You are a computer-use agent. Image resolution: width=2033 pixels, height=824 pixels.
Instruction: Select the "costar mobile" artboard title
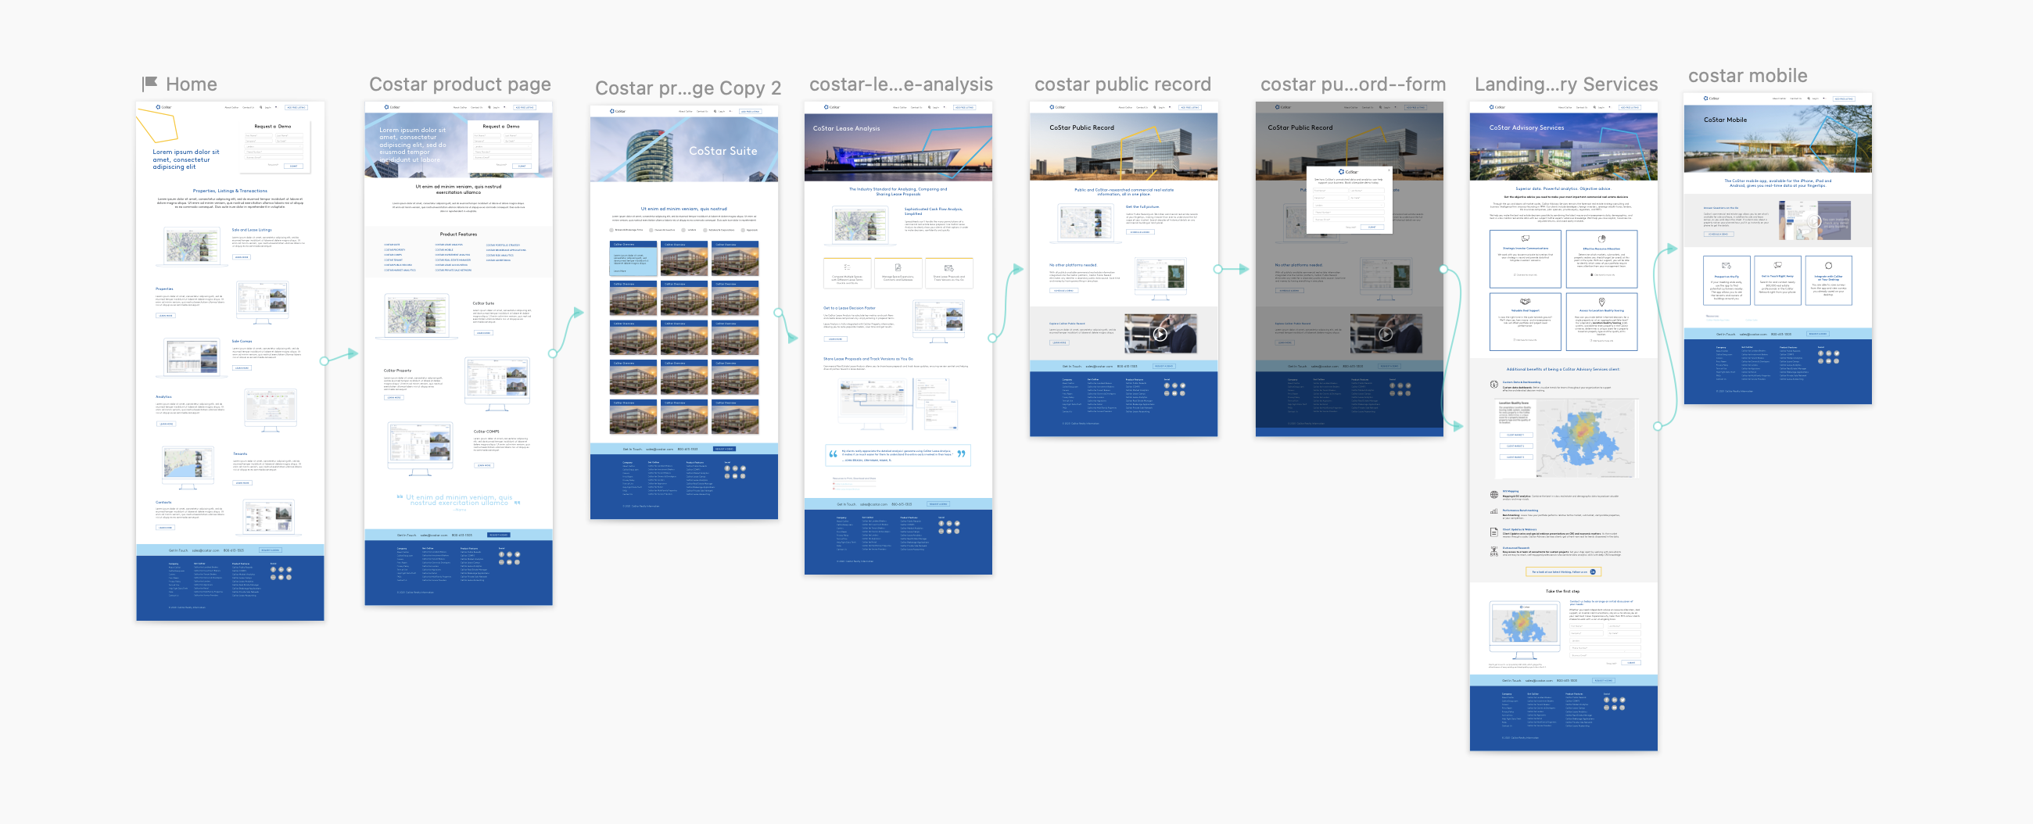point(1748,75)
